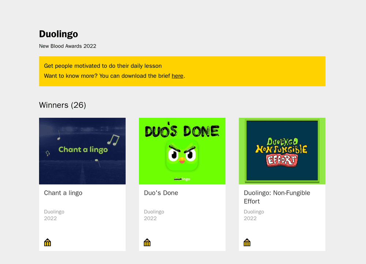Click the 'Winners (26)' heading
This screenshot has height=264, width=366.
[x=63, y=105]
